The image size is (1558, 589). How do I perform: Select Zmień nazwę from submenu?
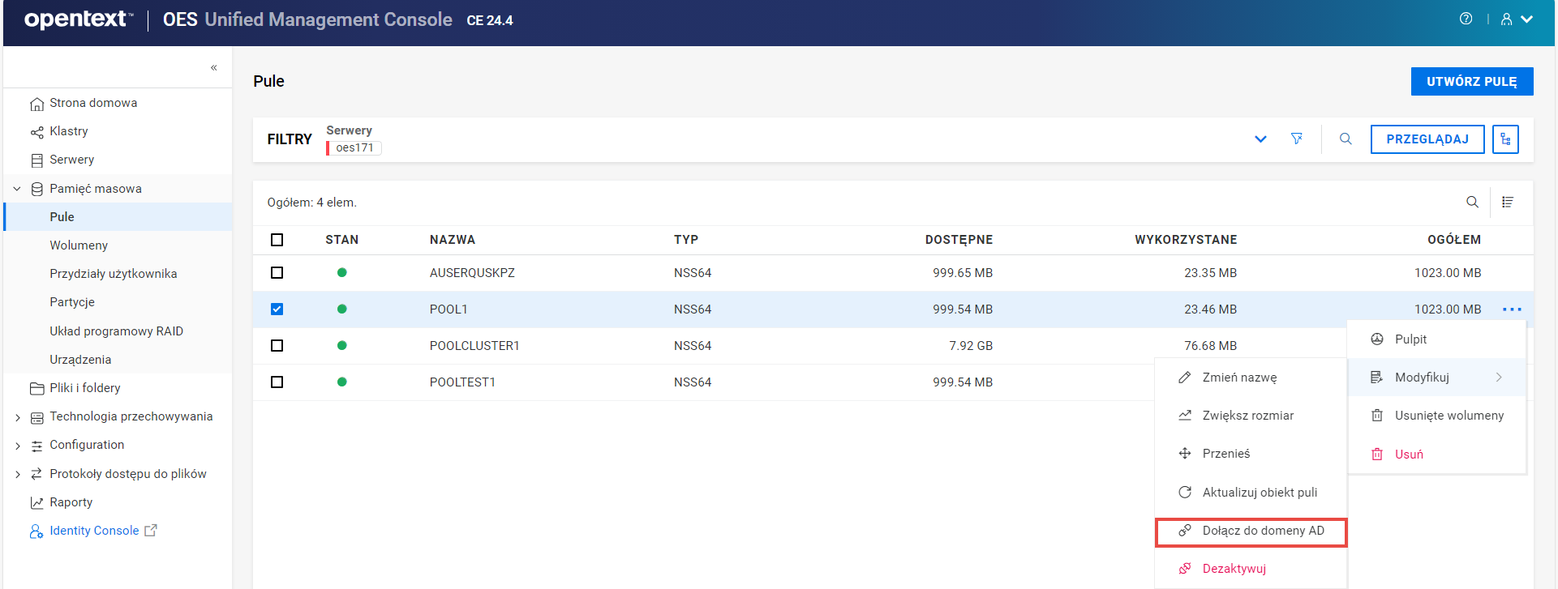click(x=1251, y=377)
